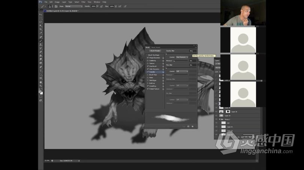Open Opacity slider arrow in options bar
This screenshot has width=304, height=170.
pos(97,6)
